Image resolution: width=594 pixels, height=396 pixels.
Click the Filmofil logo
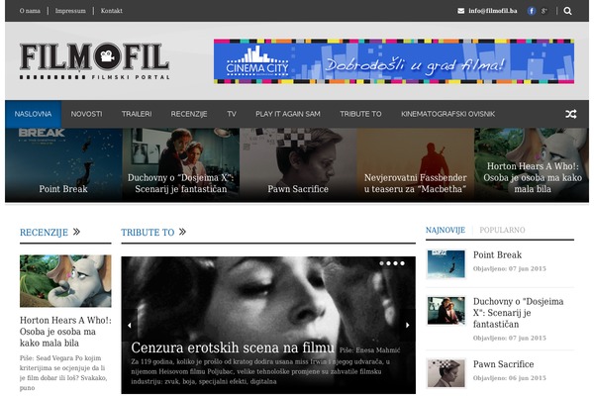click(94, 61)
